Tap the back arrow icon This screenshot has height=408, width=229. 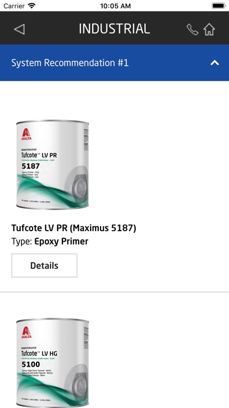[19, 29]
